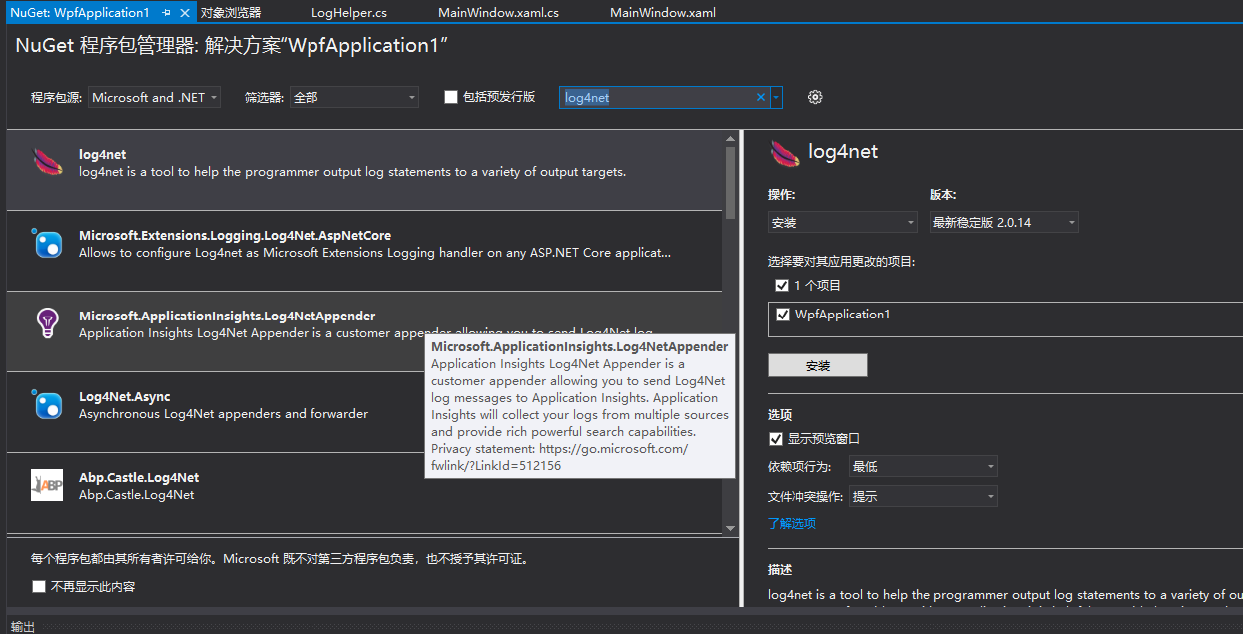Click the package list scroll-down arrow
Viewport: 1243px width, 634px height.
pos(730,527)
